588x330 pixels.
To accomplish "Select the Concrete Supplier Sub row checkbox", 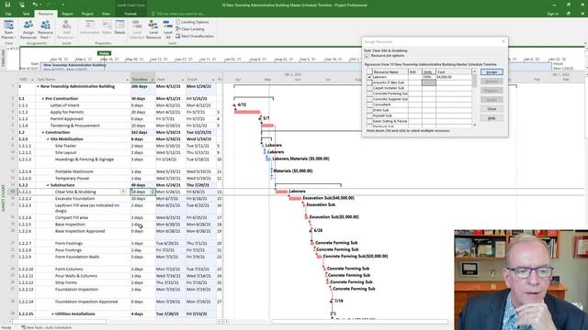I will [x=369, y=99].
